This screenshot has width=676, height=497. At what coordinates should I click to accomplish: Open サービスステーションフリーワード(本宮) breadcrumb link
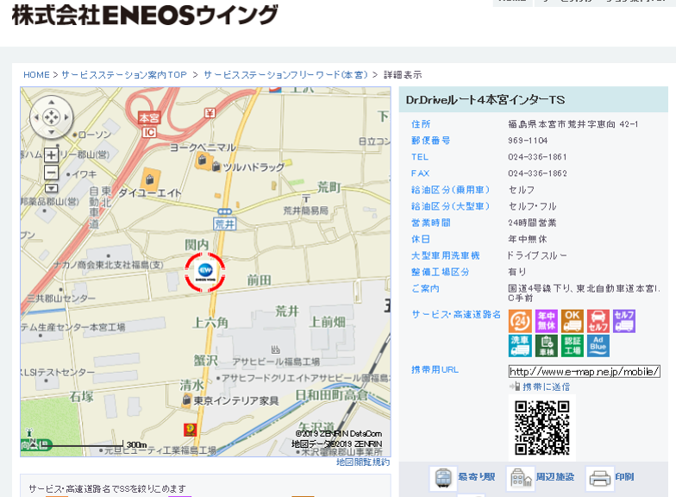pos(286,74)
